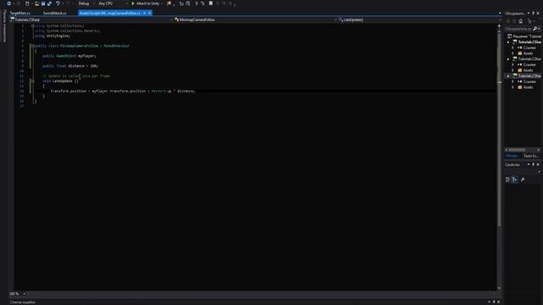Switch to the Solution Explorer bottom tab
The width and height of the screenshot is (543, 305).
point(512,156)
